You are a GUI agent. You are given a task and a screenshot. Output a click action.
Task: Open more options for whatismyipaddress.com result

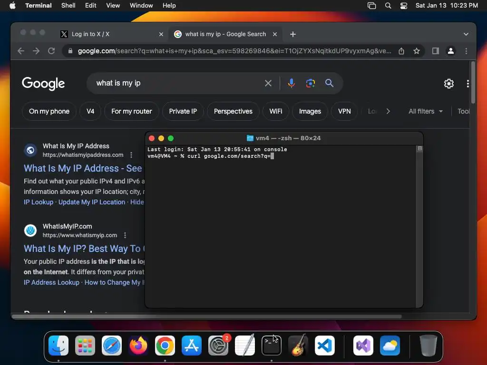[x=131, y=155]
